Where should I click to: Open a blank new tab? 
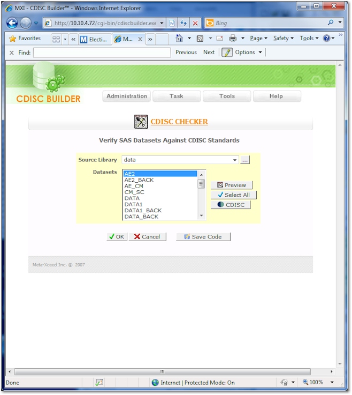point(162,39)
